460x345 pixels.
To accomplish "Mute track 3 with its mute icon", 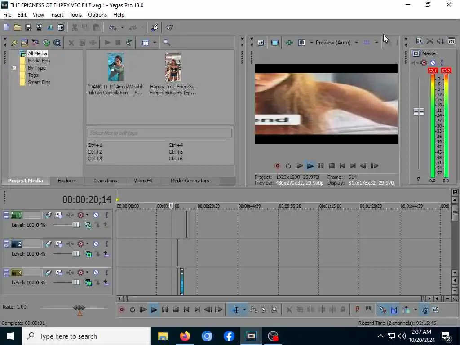I will coord(96,273).
